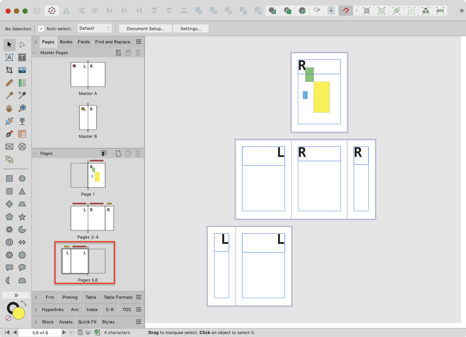The width and height of the screenshot is (466, 337).
Task: Click the Add Pages icon
Action: click(119, 153)
